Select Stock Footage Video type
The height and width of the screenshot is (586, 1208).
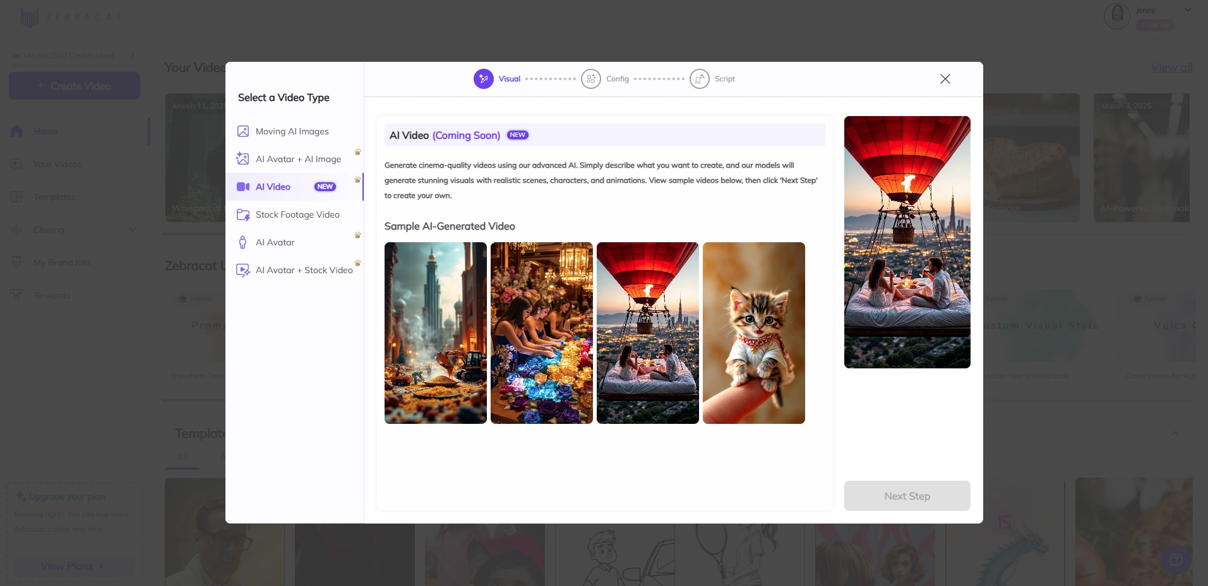pos(294,214)
